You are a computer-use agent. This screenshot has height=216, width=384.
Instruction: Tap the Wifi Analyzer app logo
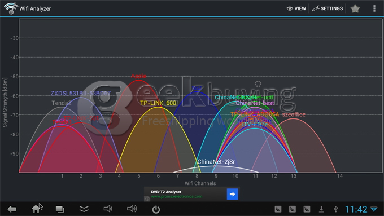click(x=11, y=8)
